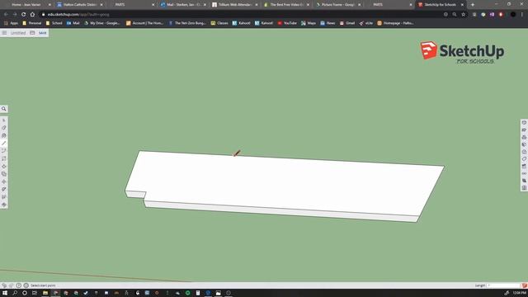Open the SketchUp hamburger main menu
Screen dimensions: 528x297
pyautogui.click(x=4, y=33)
